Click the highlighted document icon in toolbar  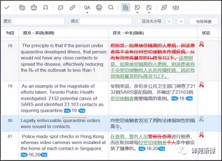click(x=126, y=8)
